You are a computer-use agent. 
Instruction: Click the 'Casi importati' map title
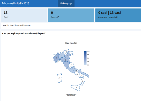click(71, 43)
